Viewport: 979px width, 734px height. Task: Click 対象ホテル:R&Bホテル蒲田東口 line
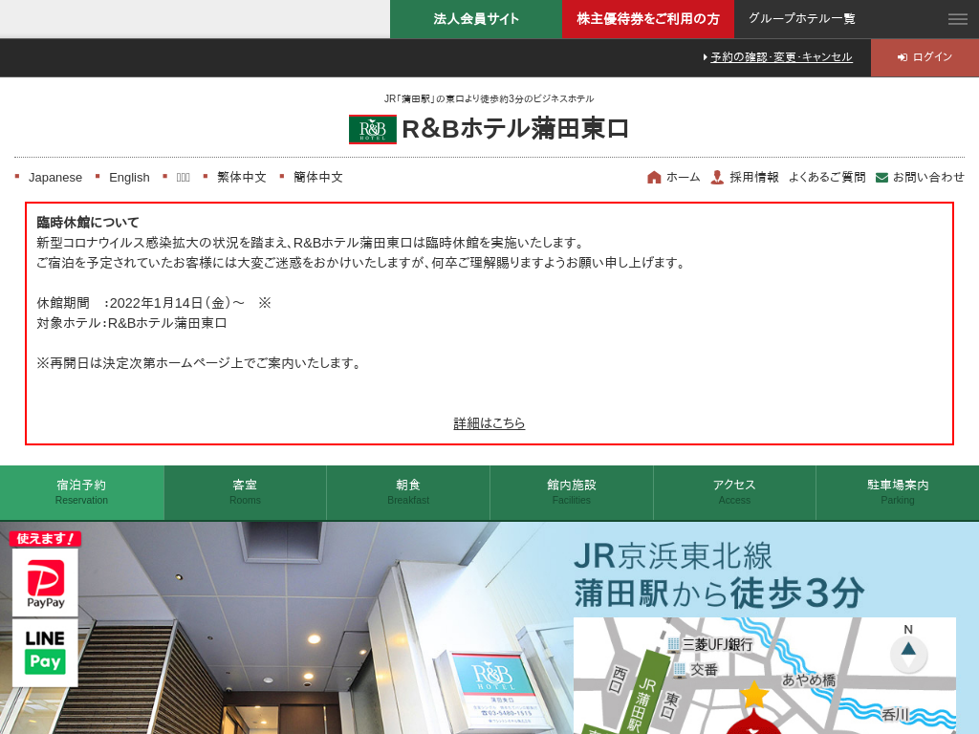click(x=132, y=323)
